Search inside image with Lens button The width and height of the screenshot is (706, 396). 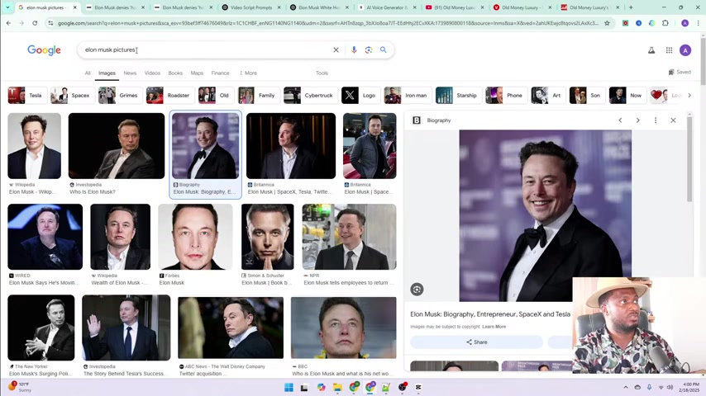click(417, 290)
